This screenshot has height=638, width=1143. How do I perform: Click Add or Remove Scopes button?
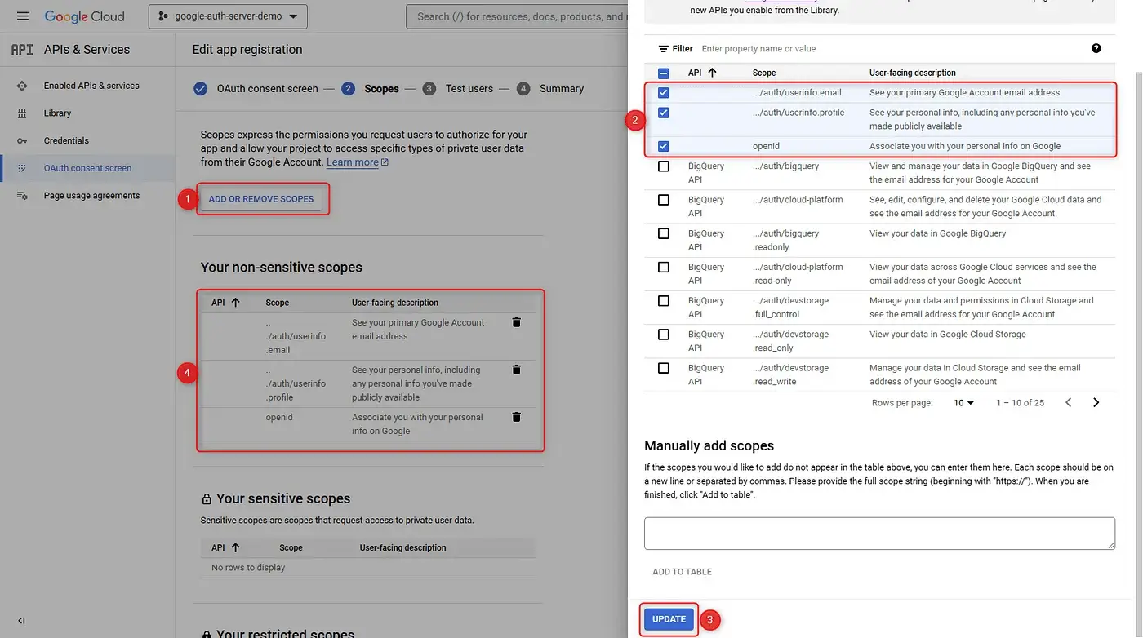pos(261,199)
